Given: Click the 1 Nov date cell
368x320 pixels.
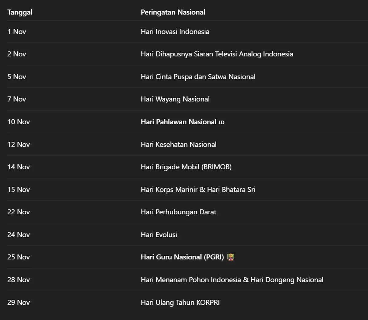Looking at the screenshot, I should click(17, 32).
